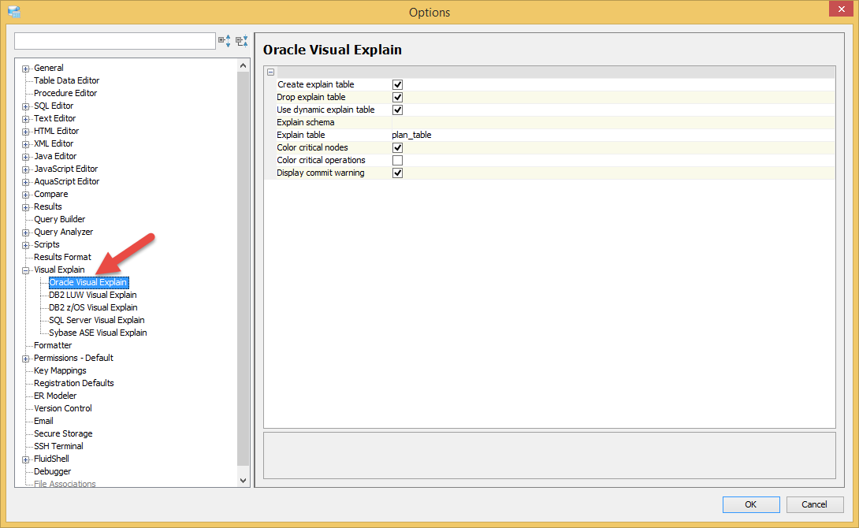Select Registration Defaults in tree

tap(73, 383)
